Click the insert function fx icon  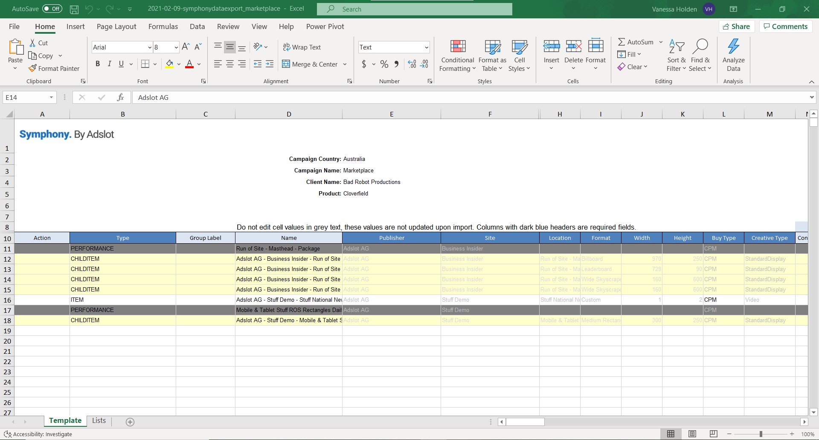120,97
